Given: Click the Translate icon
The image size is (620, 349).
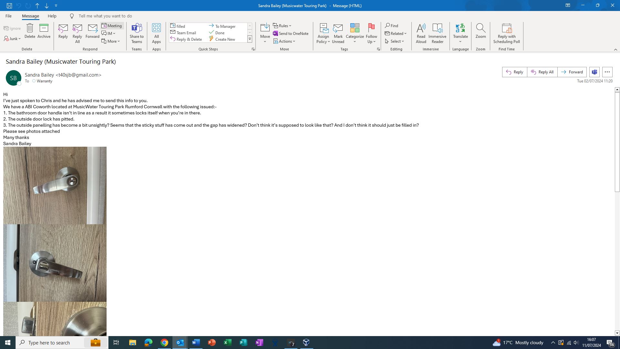Looking at the screenshot, I should pos(460,28).
